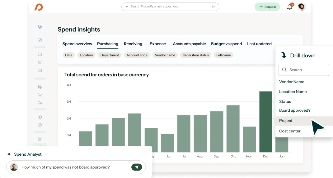Open the AP circle sidebar icon
Screen dimensions: 333x178
40,125
